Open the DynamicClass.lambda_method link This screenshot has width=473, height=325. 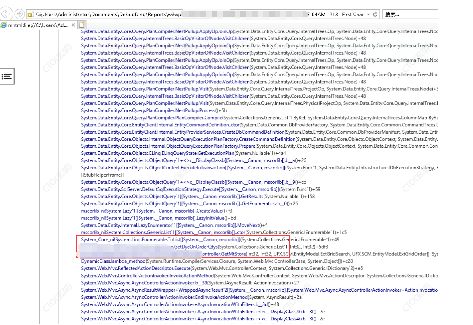tap(113, 261)
